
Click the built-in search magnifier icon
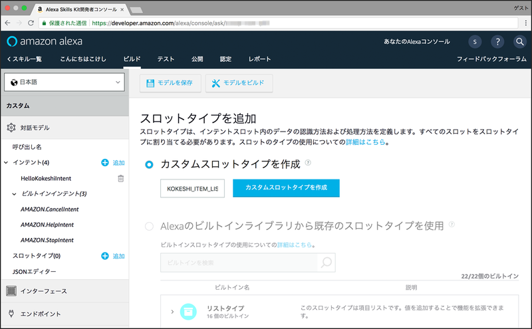(x=326, y=263)
